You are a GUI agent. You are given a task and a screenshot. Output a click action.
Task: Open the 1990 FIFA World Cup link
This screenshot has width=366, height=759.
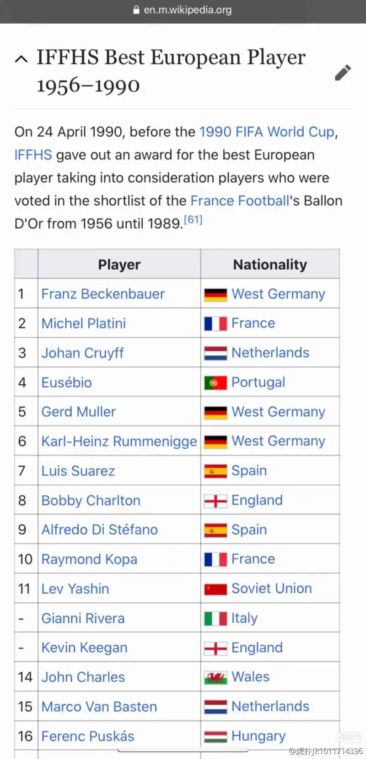[x=267, y=132]
